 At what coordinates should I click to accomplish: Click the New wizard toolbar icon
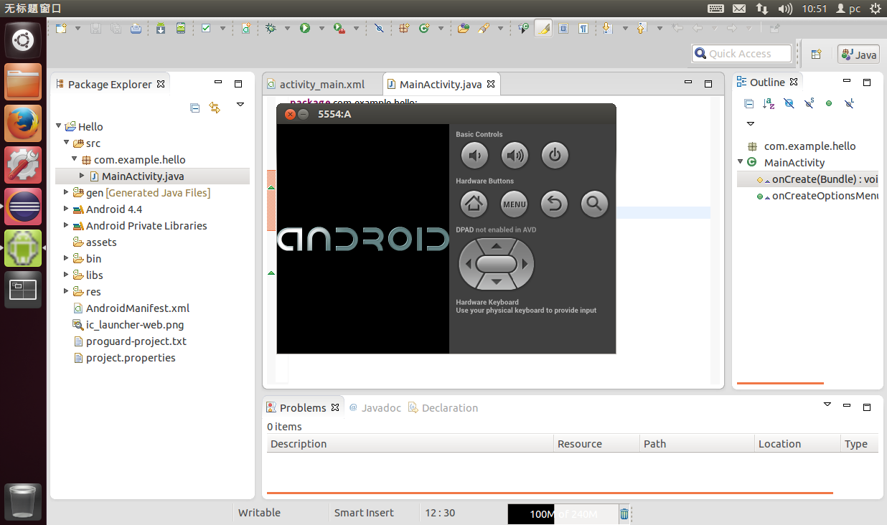point(61,29)
